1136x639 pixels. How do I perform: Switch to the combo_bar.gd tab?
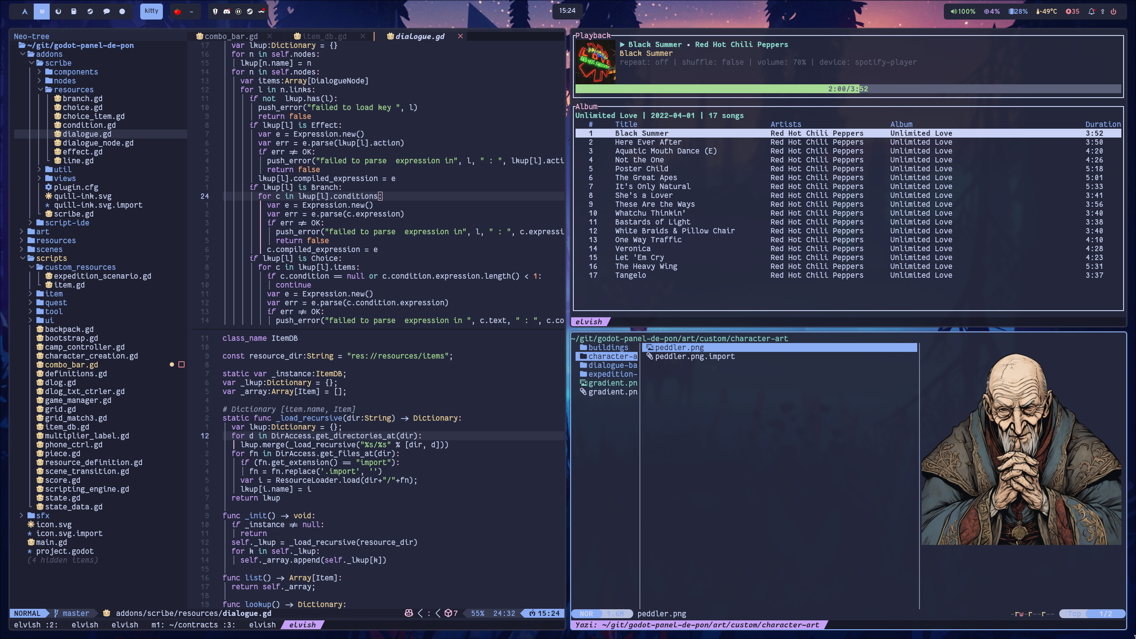click(231, 36)
